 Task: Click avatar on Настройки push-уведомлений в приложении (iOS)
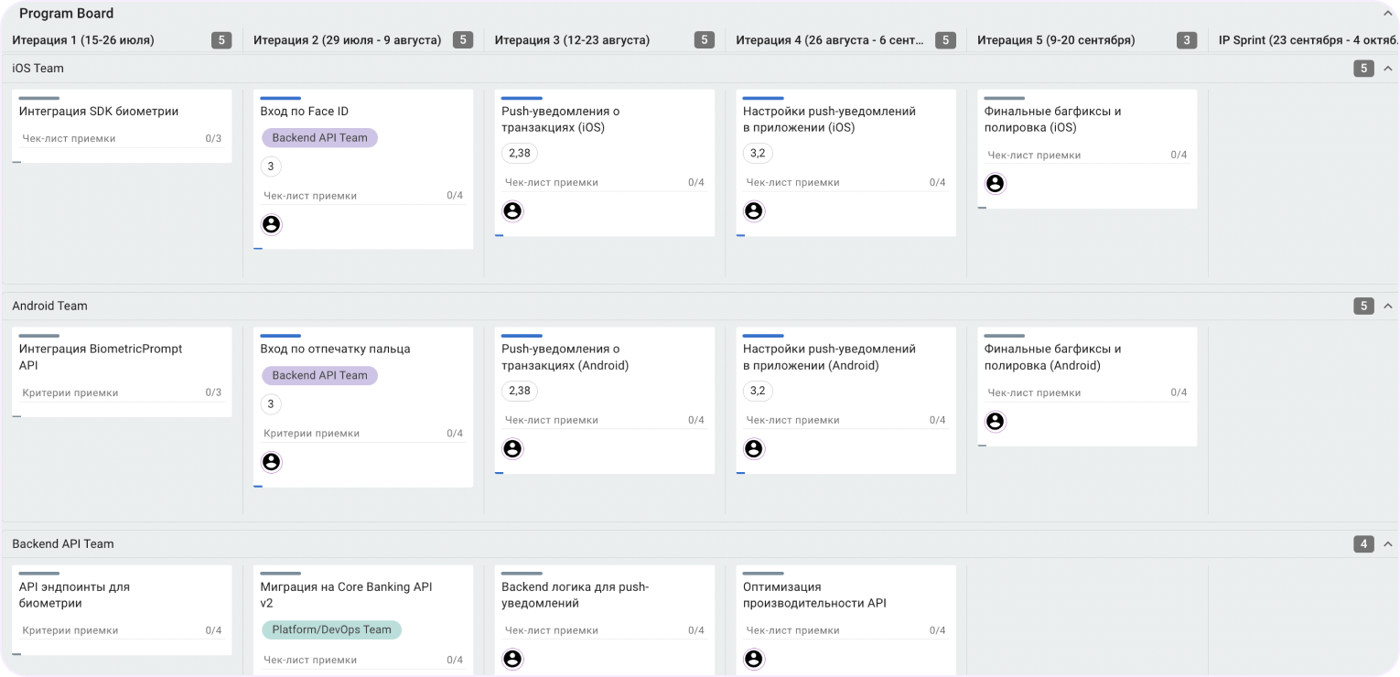click(x=753, y=211)
